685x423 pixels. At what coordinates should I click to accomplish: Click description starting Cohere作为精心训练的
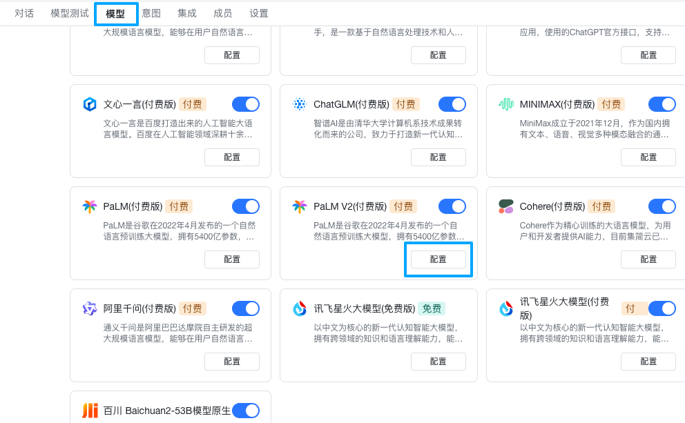[595, 231]
